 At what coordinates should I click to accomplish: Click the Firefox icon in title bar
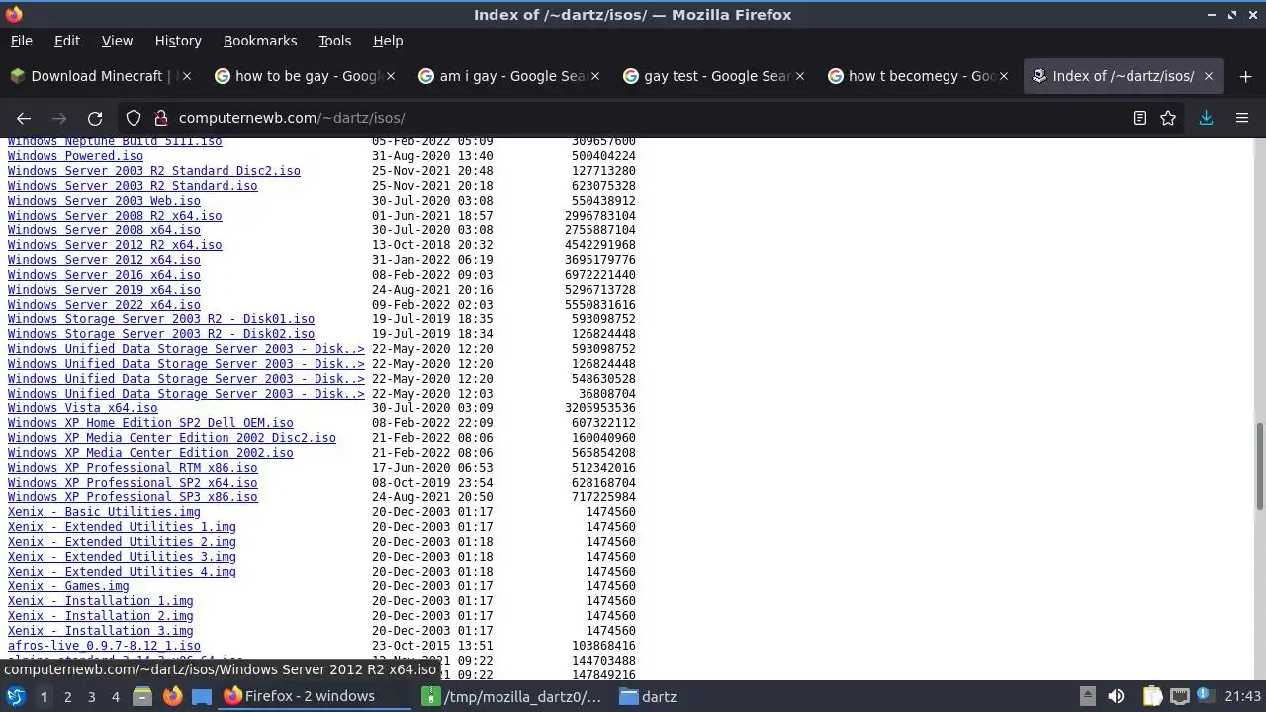point(14,14)
